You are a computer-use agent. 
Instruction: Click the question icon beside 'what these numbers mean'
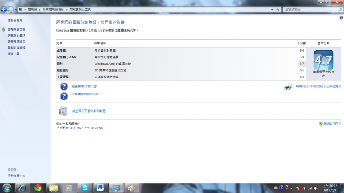tap(64, 86)
